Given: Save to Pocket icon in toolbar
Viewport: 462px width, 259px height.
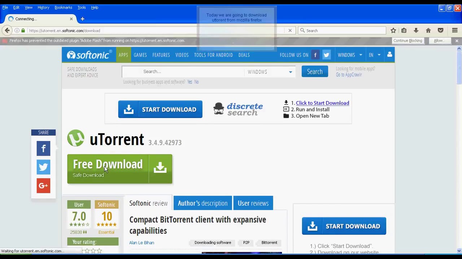Looking at the screenshot, I should 440,31.
